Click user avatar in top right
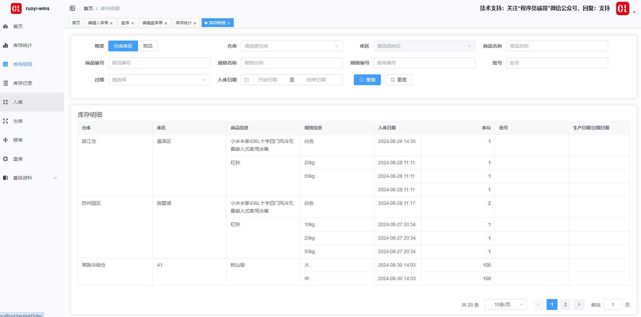Image resolution: width=641 pixels, height=317 pixels. [622, 8]
